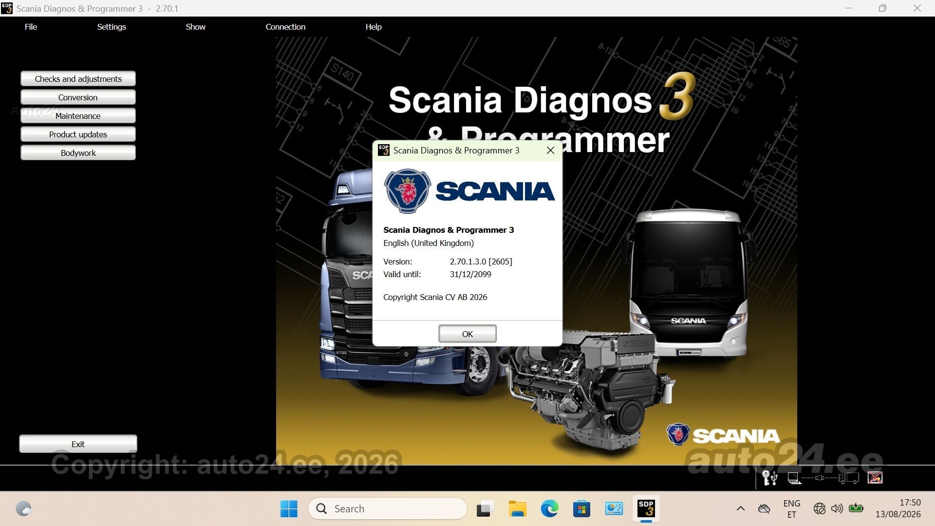
Task: Click the volume speaker tray icon
Action: click(837, 509)
